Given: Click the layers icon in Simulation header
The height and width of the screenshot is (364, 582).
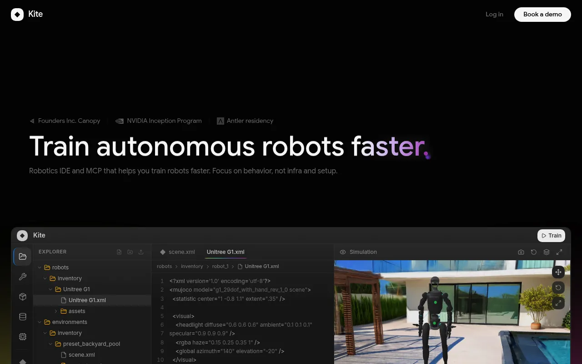Looking at the screenshot, I should (x=547, y=252).
